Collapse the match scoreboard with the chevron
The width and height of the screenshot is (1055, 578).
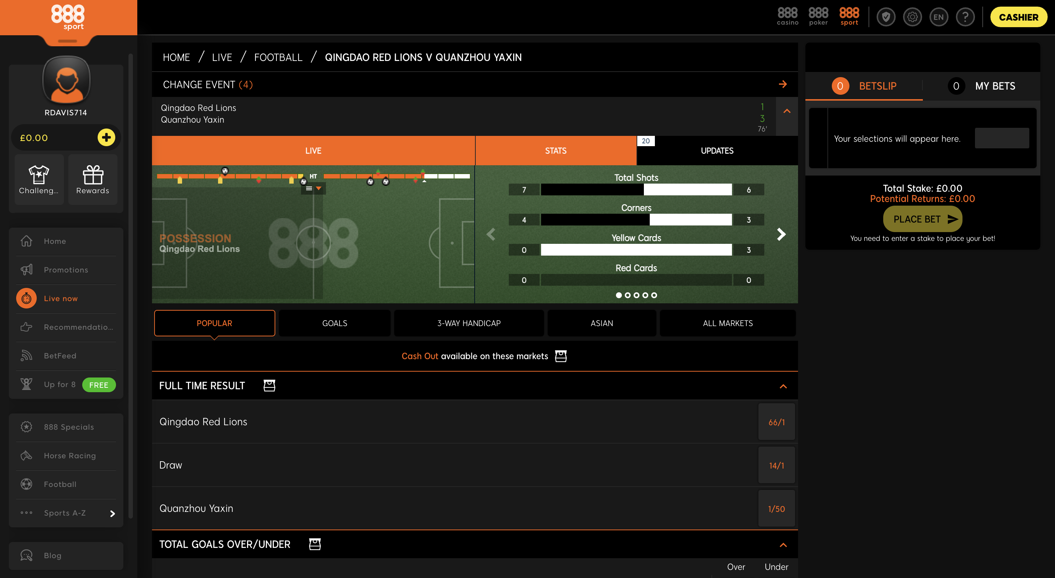coord(787,111)
